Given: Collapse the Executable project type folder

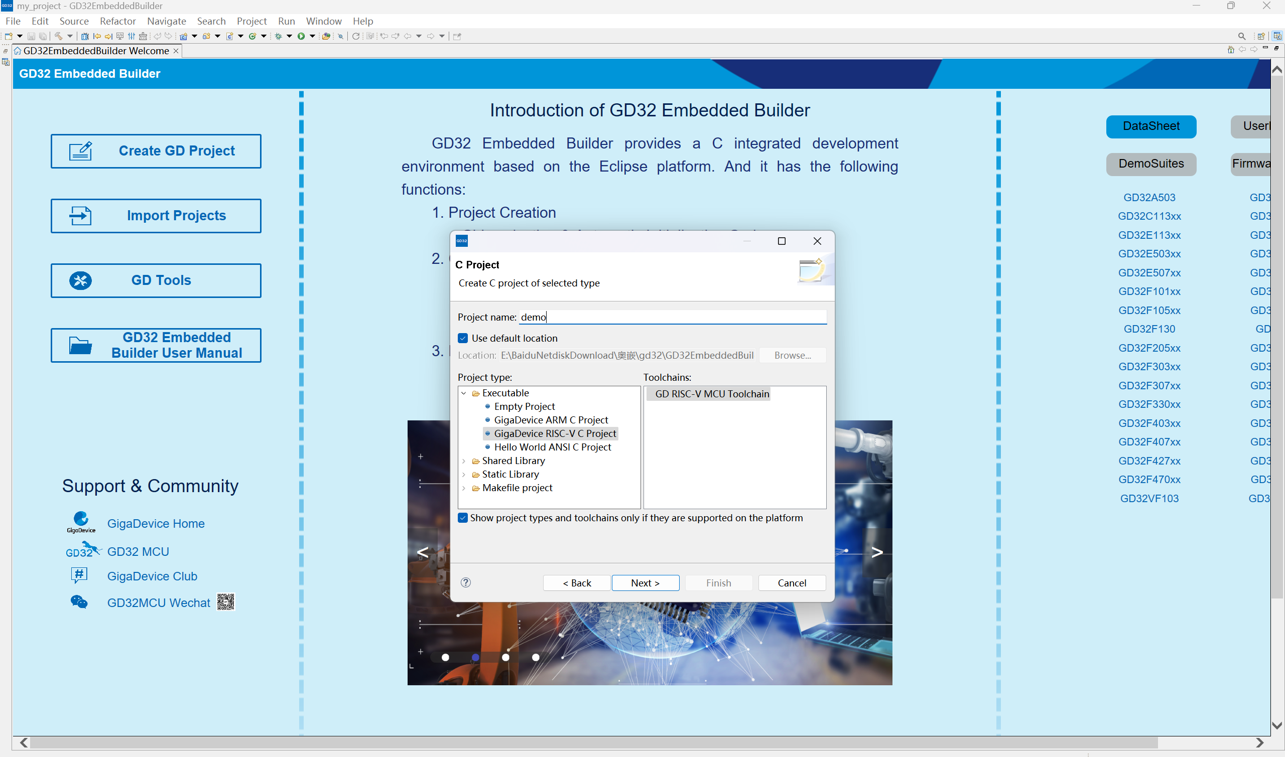Looking at the screenshot, I should point(464,393).
